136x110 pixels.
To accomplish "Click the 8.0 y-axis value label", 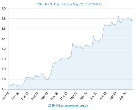I will (4, 59).
